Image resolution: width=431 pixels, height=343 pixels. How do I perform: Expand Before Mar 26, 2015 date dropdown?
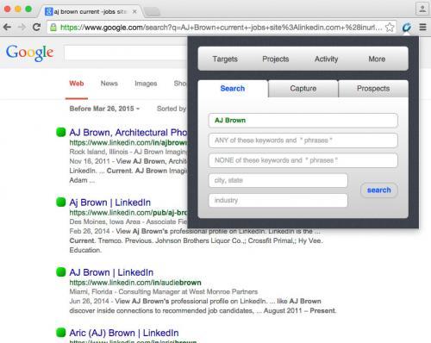tap(104, 109)
